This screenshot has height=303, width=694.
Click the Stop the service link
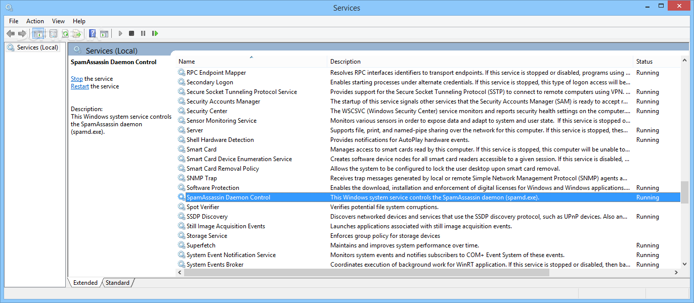(x=77, y=79)
